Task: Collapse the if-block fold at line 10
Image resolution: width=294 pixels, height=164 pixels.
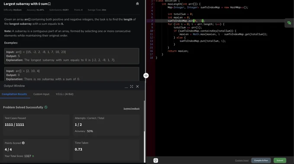Action: click(x=154, y=31)
